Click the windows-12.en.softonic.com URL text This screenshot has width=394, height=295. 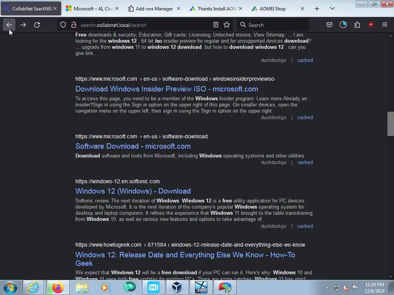pos(117,181)
